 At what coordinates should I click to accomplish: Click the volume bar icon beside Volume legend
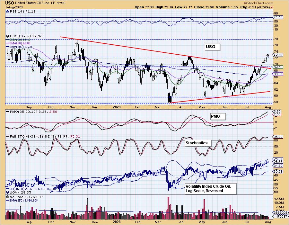8,197
